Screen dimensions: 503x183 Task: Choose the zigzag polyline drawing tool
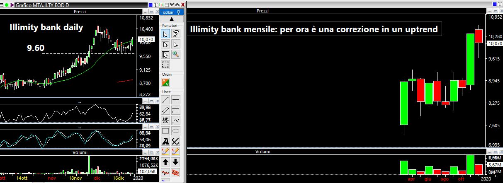(x=175, y=120)
